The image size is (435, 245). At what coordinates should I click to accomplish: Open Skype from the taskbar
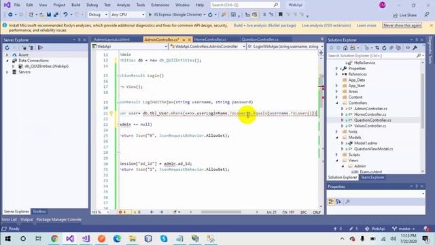pos(164,239)
